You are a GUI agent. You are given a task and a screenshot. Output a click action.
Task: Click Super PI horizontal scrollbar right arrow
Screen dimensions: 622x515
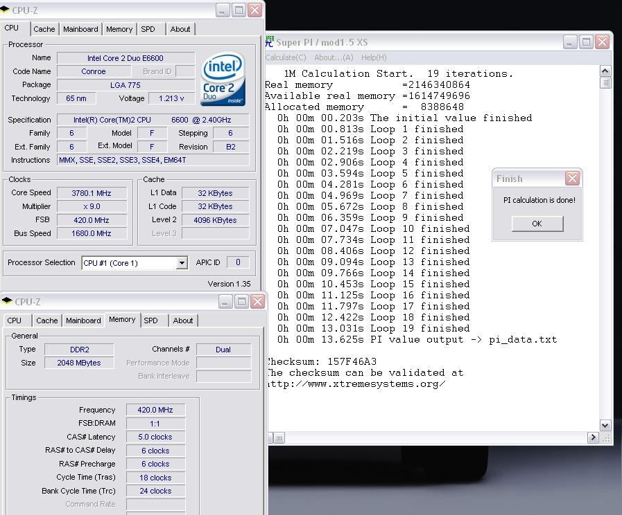[593, 437]
